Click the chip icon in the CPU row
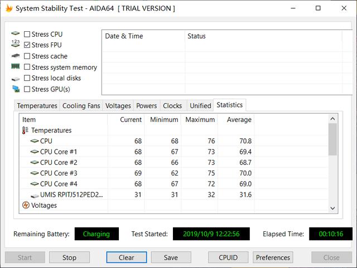 35,141
